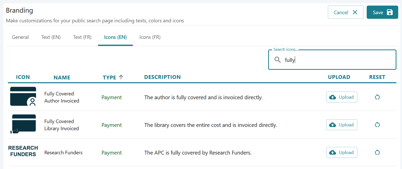Viewport: 402px width, 169px height.
Task: Cancel the branding customizations
Action: [x=345, y=12]
